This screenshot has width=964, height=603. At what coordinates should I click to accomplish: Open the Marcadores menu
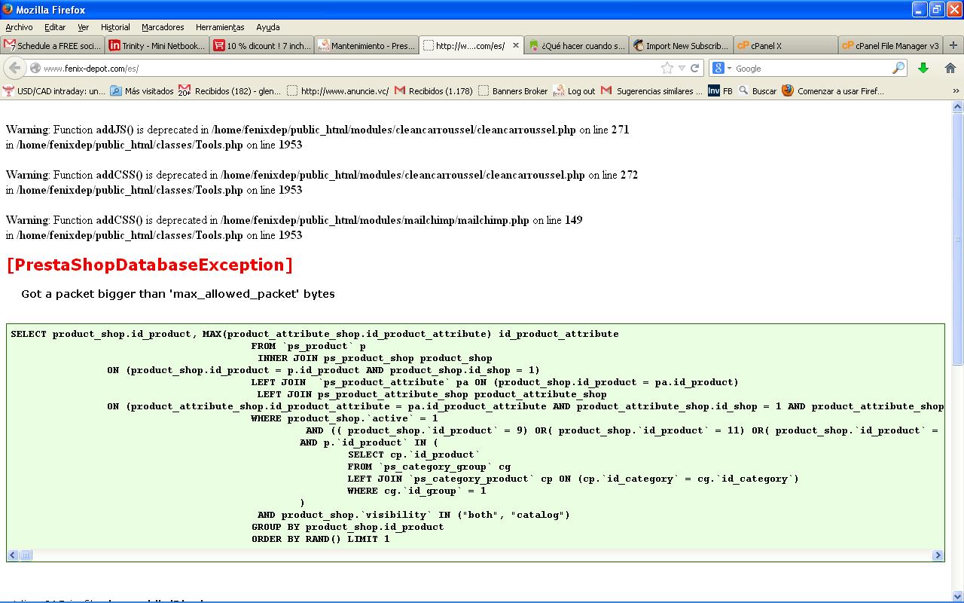tap(163, 27)
